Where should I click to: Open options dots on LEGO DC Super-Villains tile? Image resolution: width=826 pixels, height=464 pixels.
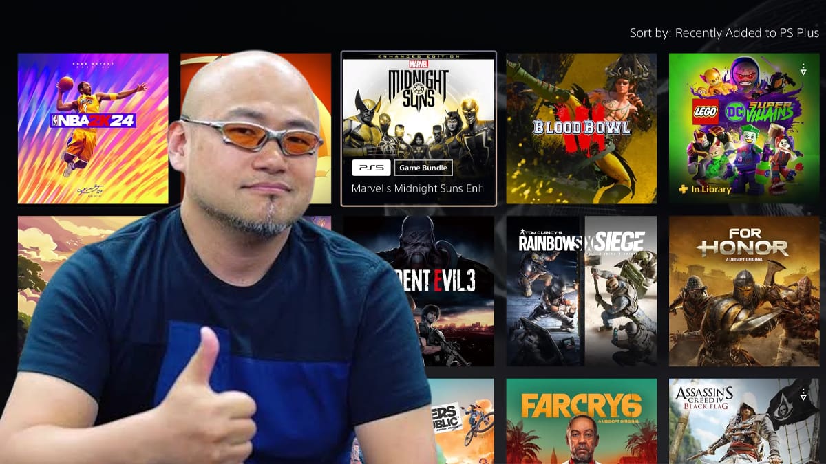pyautogui.click(x=803, y=69)
